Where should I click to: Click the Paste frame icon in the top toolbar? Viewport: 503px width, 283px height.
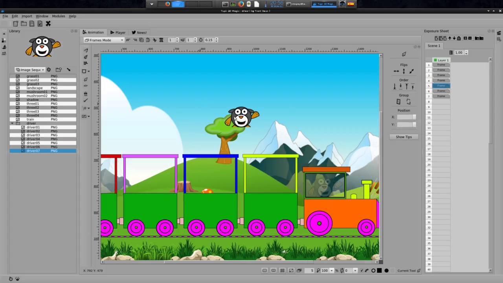pos(148,40)
